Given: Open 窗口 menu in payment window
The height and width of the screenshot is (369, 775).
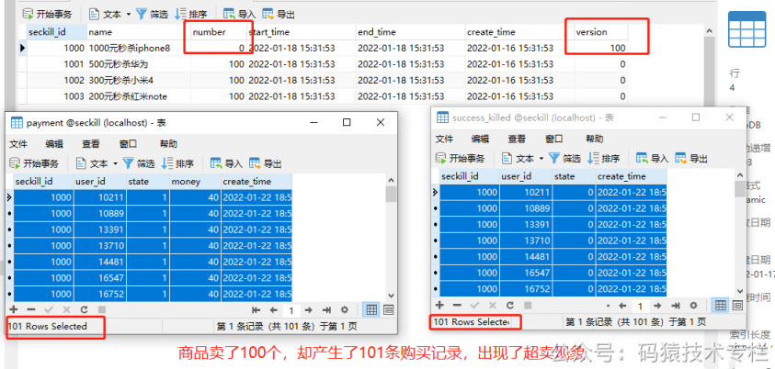Looking at the screenshot, I should point(128,144).
